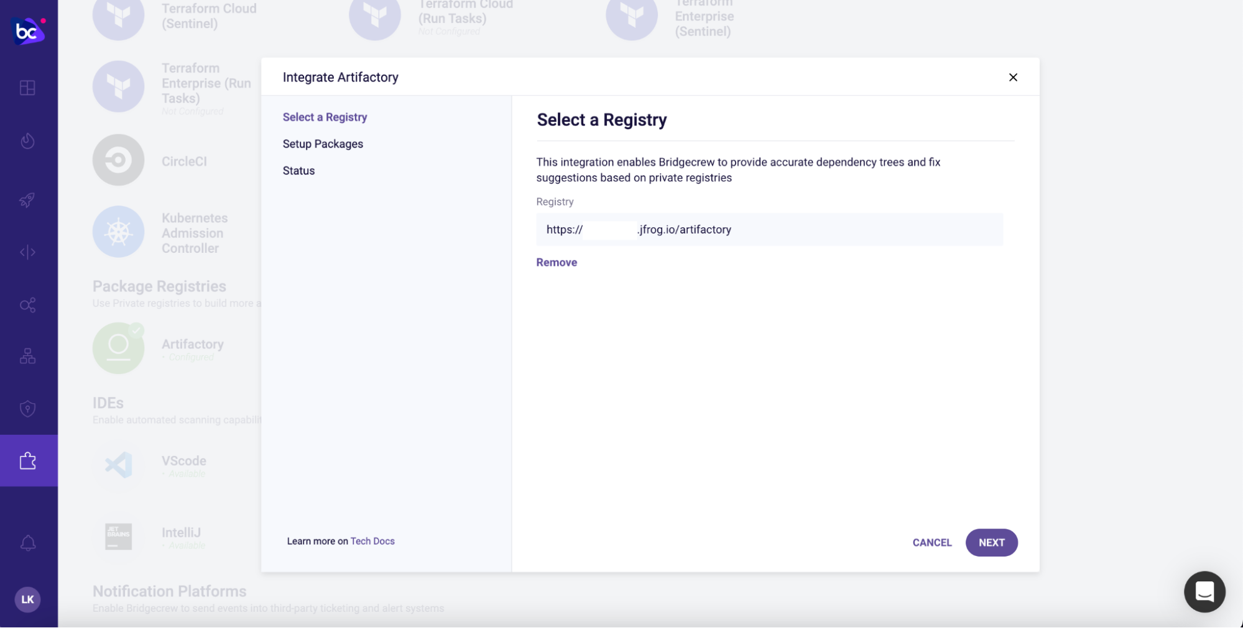Click the Terraform Enterprise (Sentinel) icon
Image resolution: width=1243 pixels, height=628 pixels.
[x=631, y=16]
